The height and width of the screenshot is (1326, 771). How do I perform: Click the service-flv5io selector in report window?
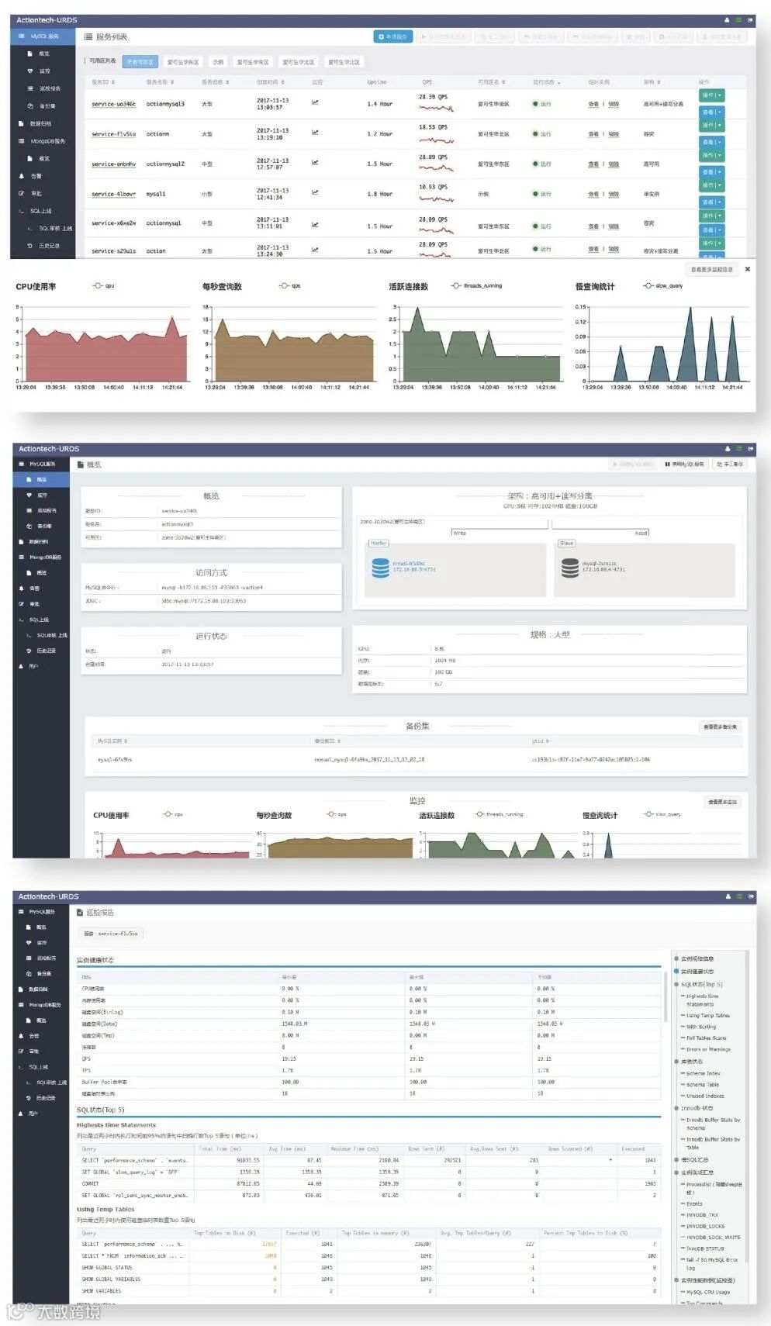(x=110, y=933)
